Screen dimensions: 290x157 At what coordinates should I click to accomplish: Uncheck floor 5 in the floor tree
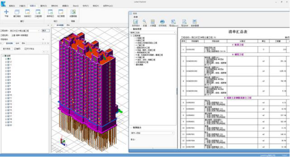tap(8, 80)
